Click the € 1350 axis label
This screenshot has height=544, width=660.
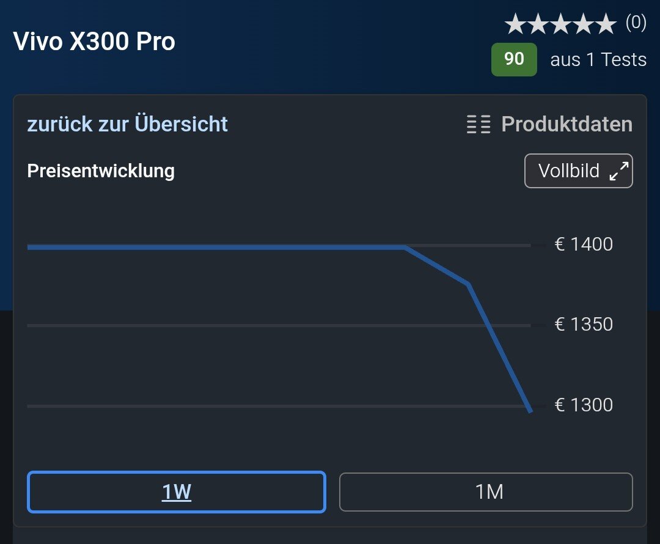click(584, 325)
